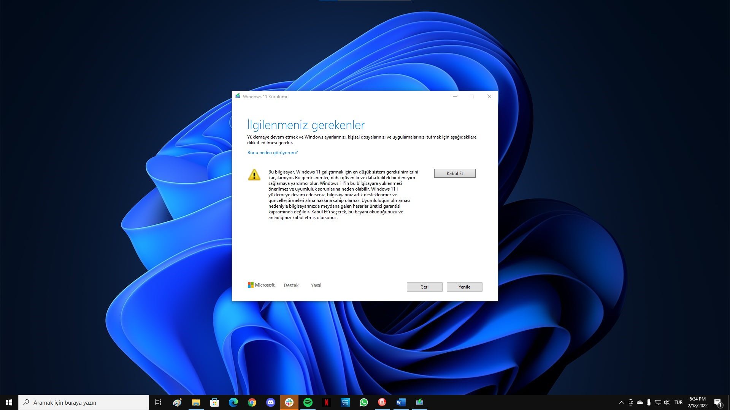The width and height of the screenshot is (730, 410).
Task: Launch Google Chrome from the taskbar
Action: [252, 403]
